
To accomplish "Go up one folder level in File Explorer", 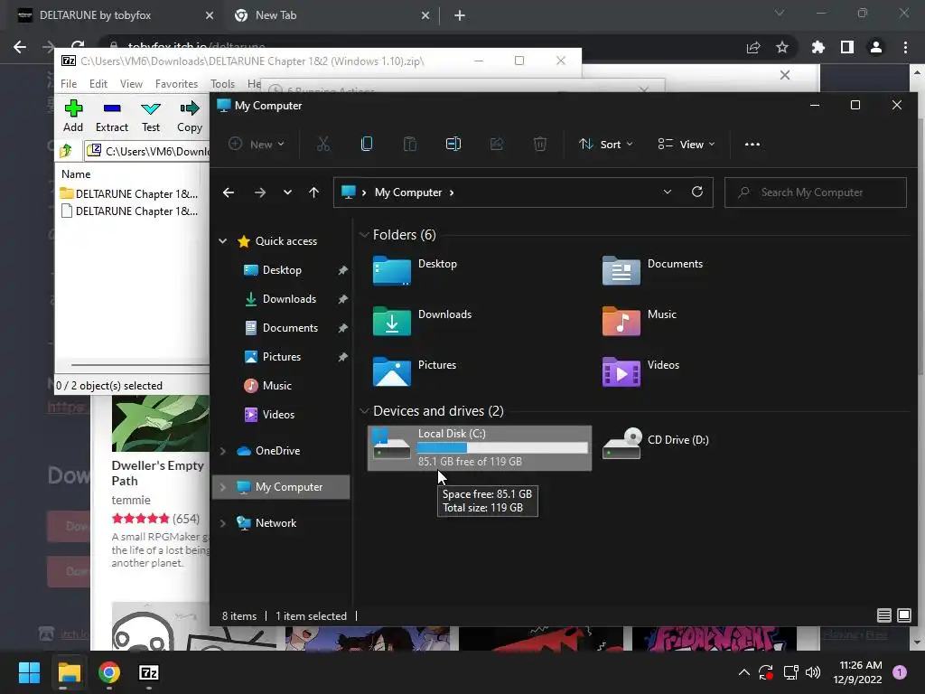I will [313, 192].
